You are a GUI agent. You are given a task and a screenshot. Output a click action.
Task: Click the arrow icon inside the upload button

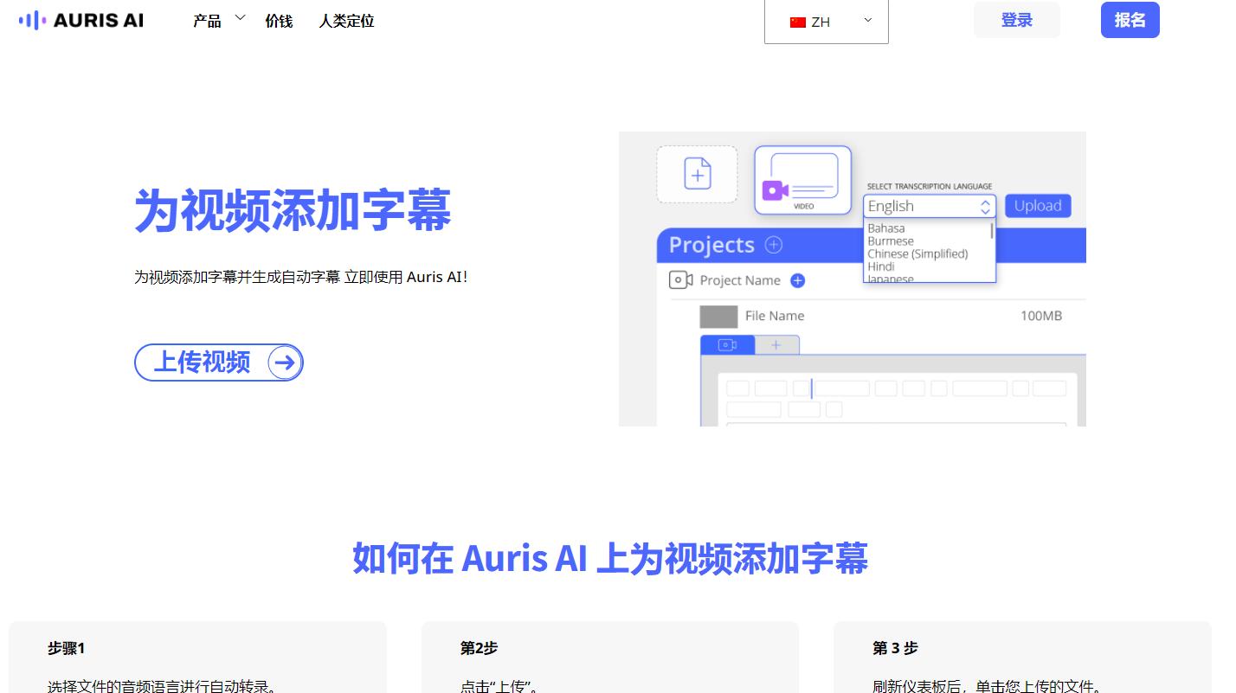(x=284, y=363)
